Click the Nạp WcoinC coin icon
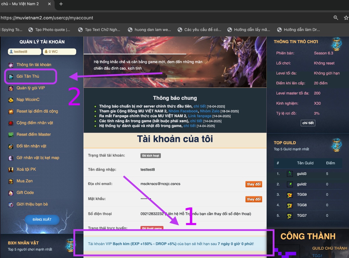349x258 pixels. pyautogui.click(x=11, y=100)
